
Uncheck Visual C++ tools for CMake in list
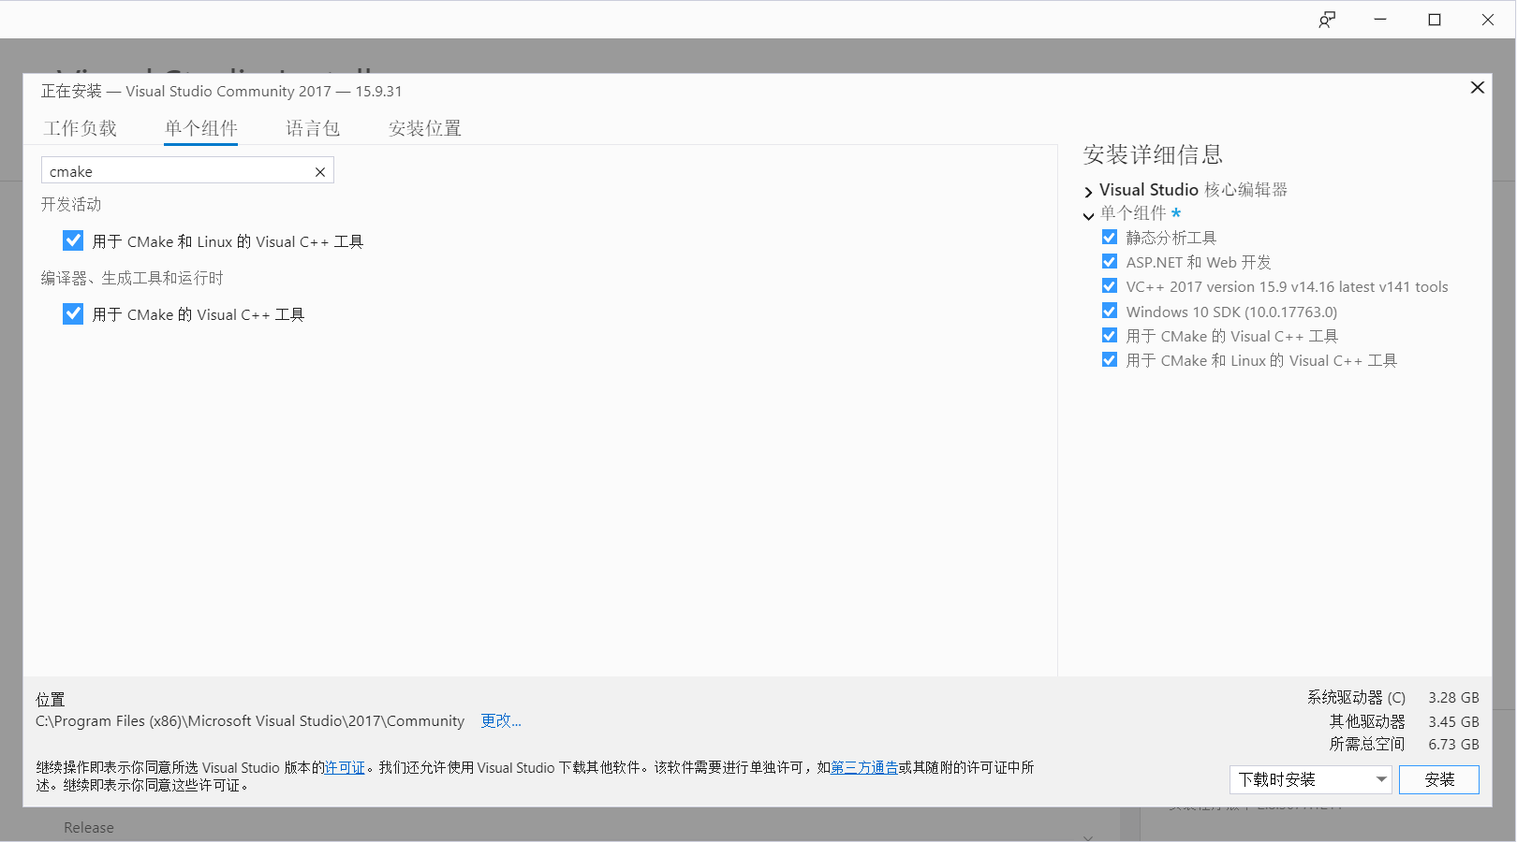pos(73,313)
